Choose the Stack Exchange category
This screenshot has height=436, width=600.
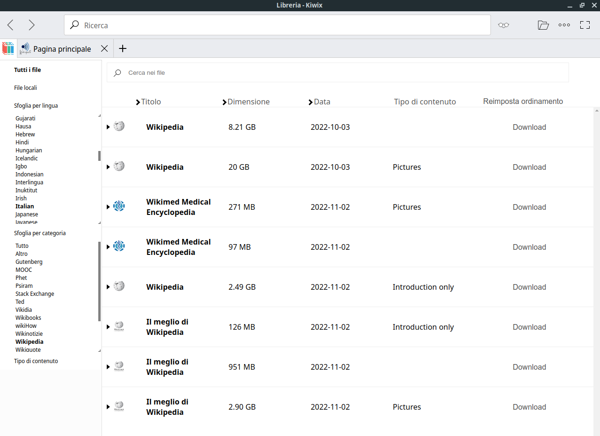pos(35,293)
